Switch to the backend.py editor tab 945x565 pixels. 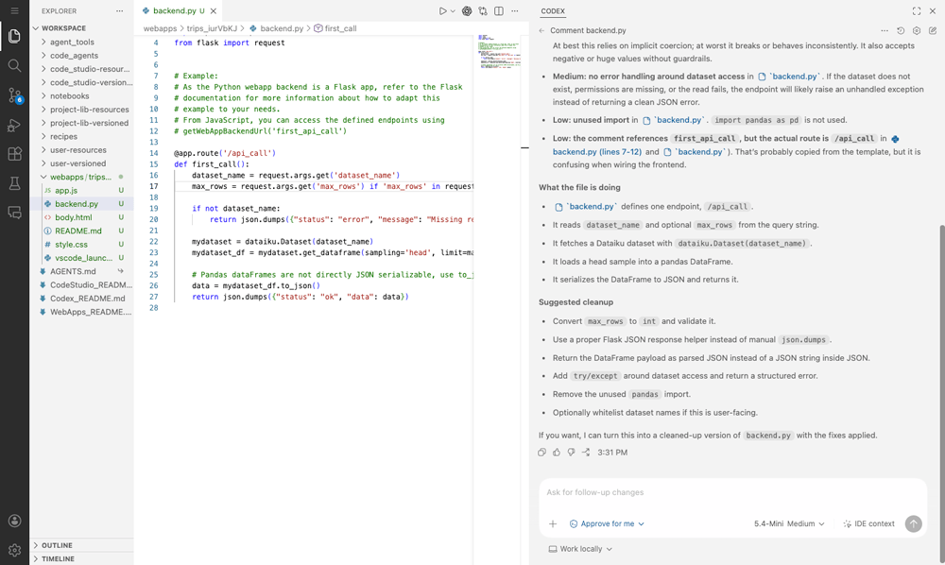tap(174, 10)
